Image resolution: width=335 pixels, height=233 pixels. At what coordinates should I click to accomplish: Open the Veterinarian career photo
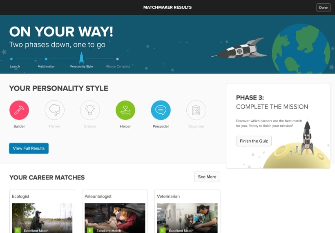coord(188,218)
